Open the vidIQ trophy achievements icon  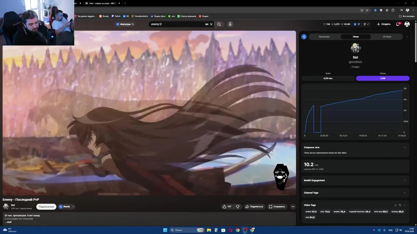tap(365, 24)
